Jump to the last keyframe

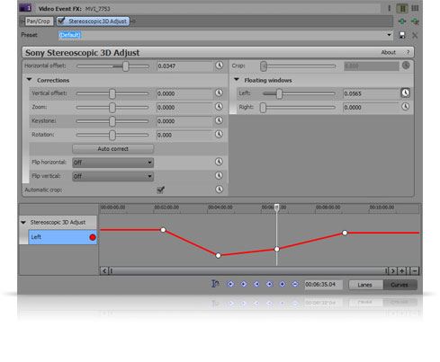pyautogui.click(x=269, y=284)
